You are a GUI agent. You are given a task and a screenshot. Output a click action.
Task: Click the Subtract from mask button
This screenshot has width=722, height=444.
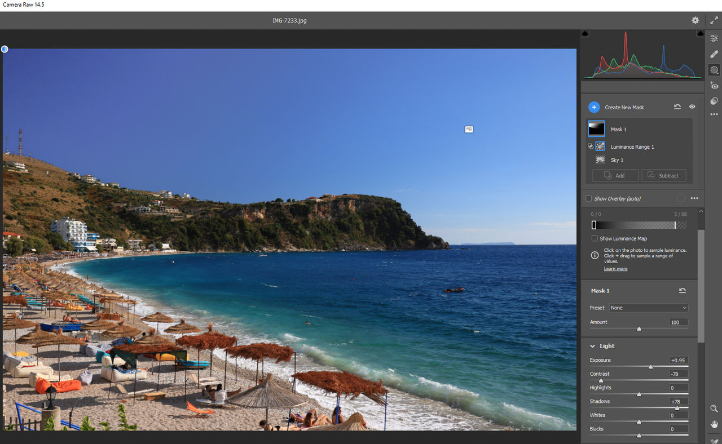tap(664, 176)
